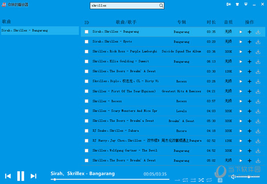Add Dirty Vi row to playlist
Screen dimensions: 267x184
point(250,81)
